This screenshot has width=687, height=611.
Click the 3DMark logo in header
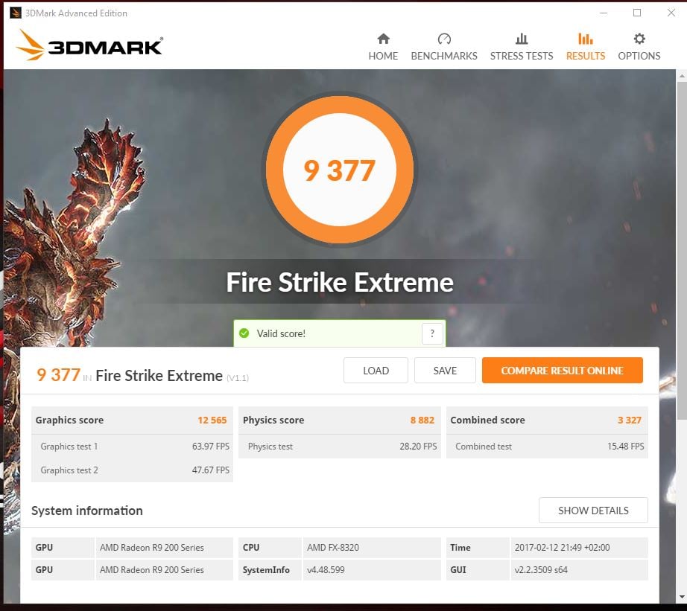(x=89, y=45)
